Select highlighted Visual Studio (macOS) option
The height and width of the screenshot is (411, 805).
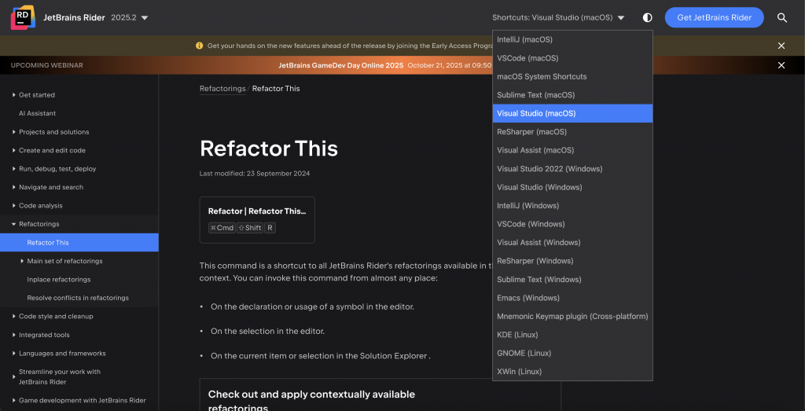[572, 113]
